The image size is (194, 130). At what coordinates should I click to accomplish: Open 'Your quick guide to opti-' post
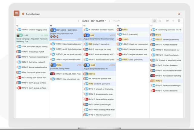coord(32,72)
